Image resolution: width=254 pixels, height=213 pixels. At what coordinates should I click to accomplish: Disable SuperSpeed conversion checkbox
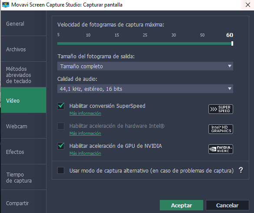61,106
